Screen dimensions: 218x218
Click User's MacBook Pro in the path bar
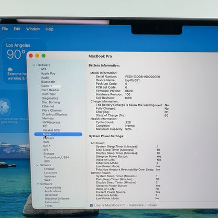click(110, 205)
